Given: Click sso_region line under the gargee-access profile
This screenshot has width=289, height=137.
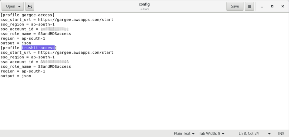Looking at the screenshot, I should coord(27,24).
